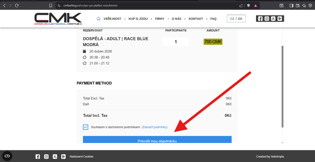Click the Instagram icon in the footer
The width and height of the screenshot is (315, 162).
click(46, 156)
